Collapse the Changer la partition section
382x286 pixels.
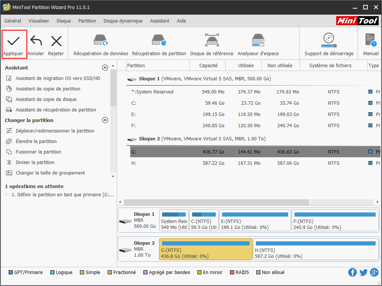[x=105, y=120]
